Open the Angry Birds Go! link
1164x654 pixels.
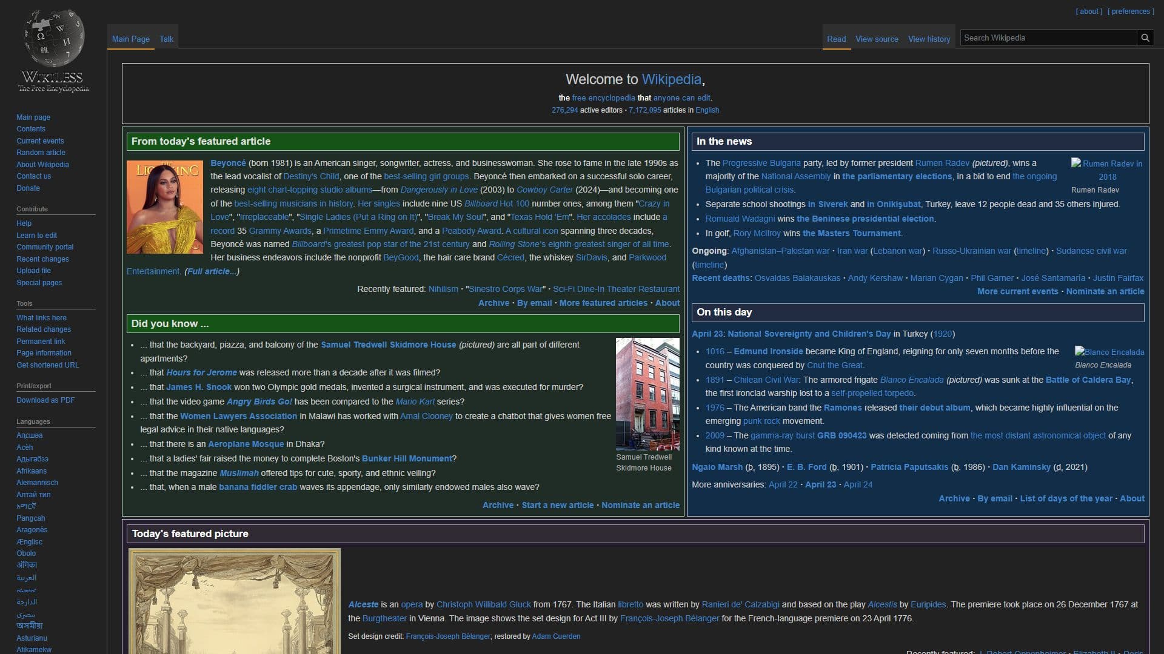(259, 401)
